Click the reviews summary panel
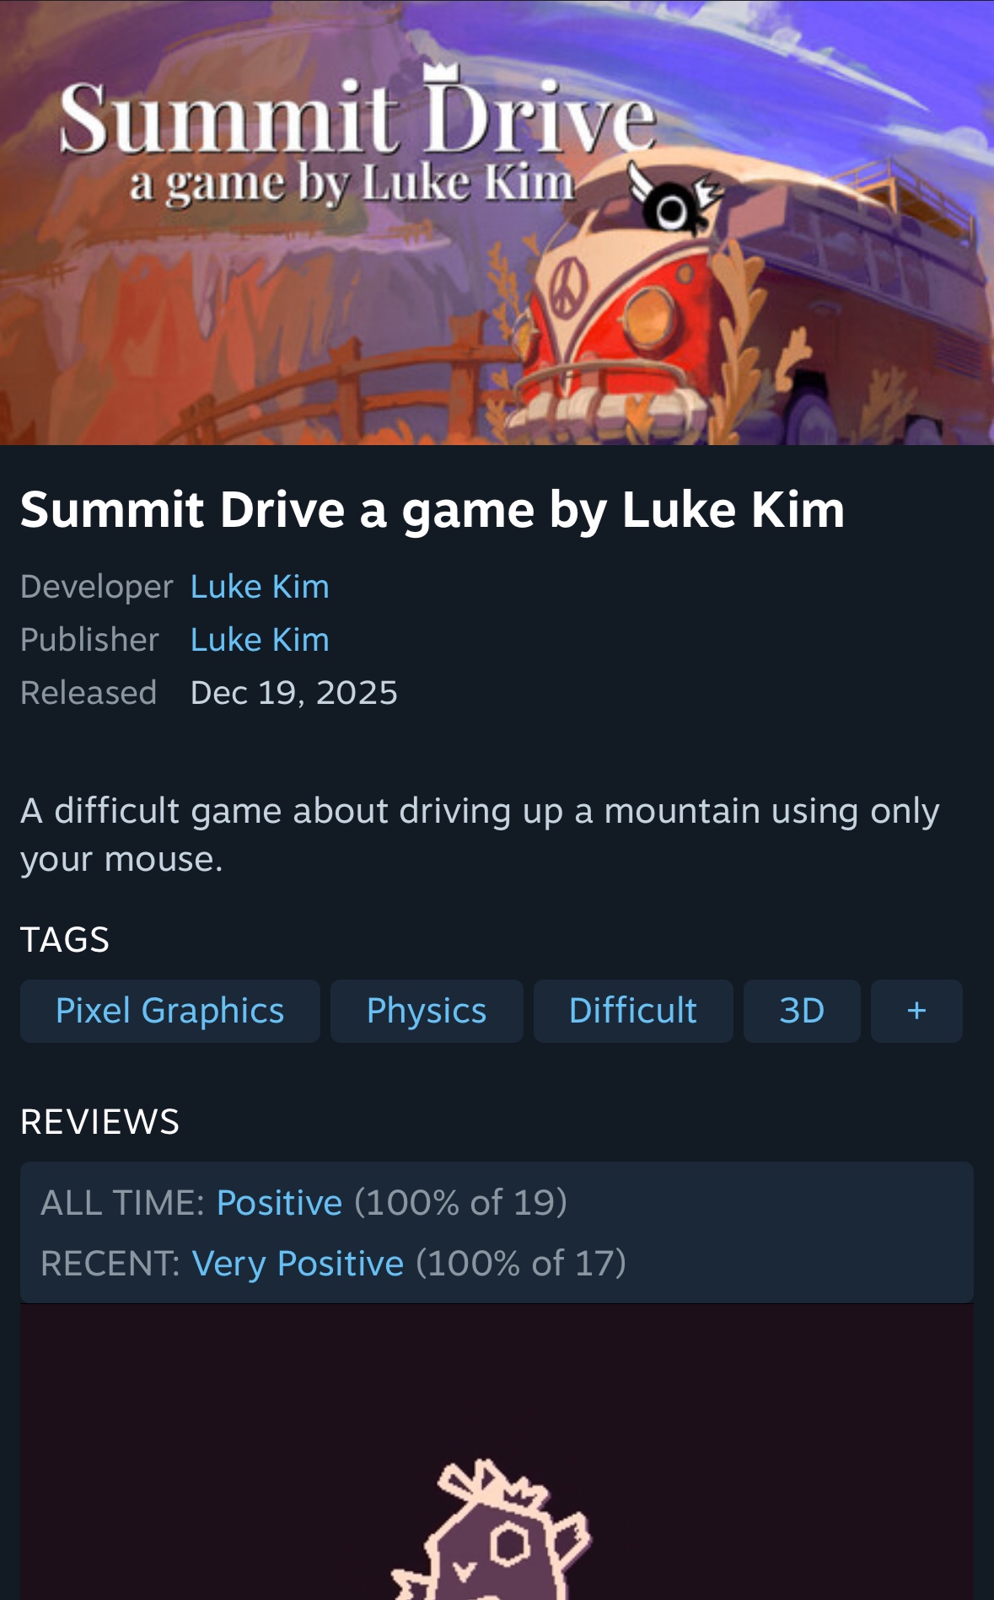Viewport: 994px width, 1600px height. click(x=497, y=1232)
